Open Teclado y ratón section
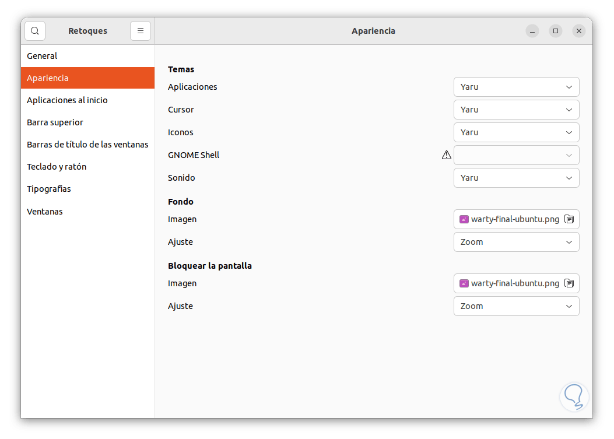Screen dimensions: 614x439 (57, 167)
